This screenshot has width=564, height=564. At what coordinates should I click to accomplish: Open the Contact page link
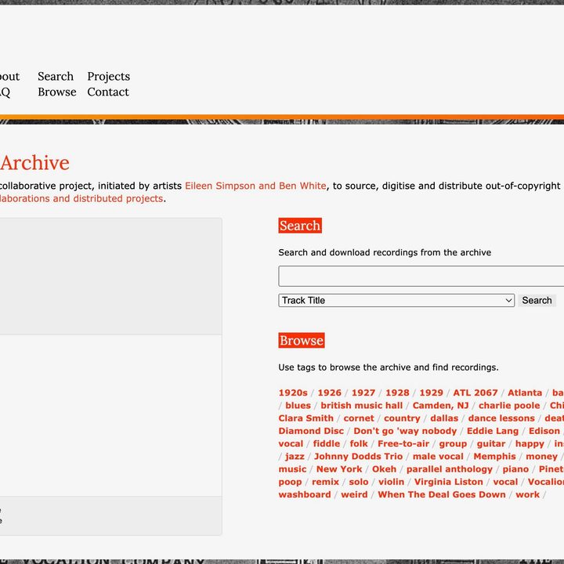point(108,92)
